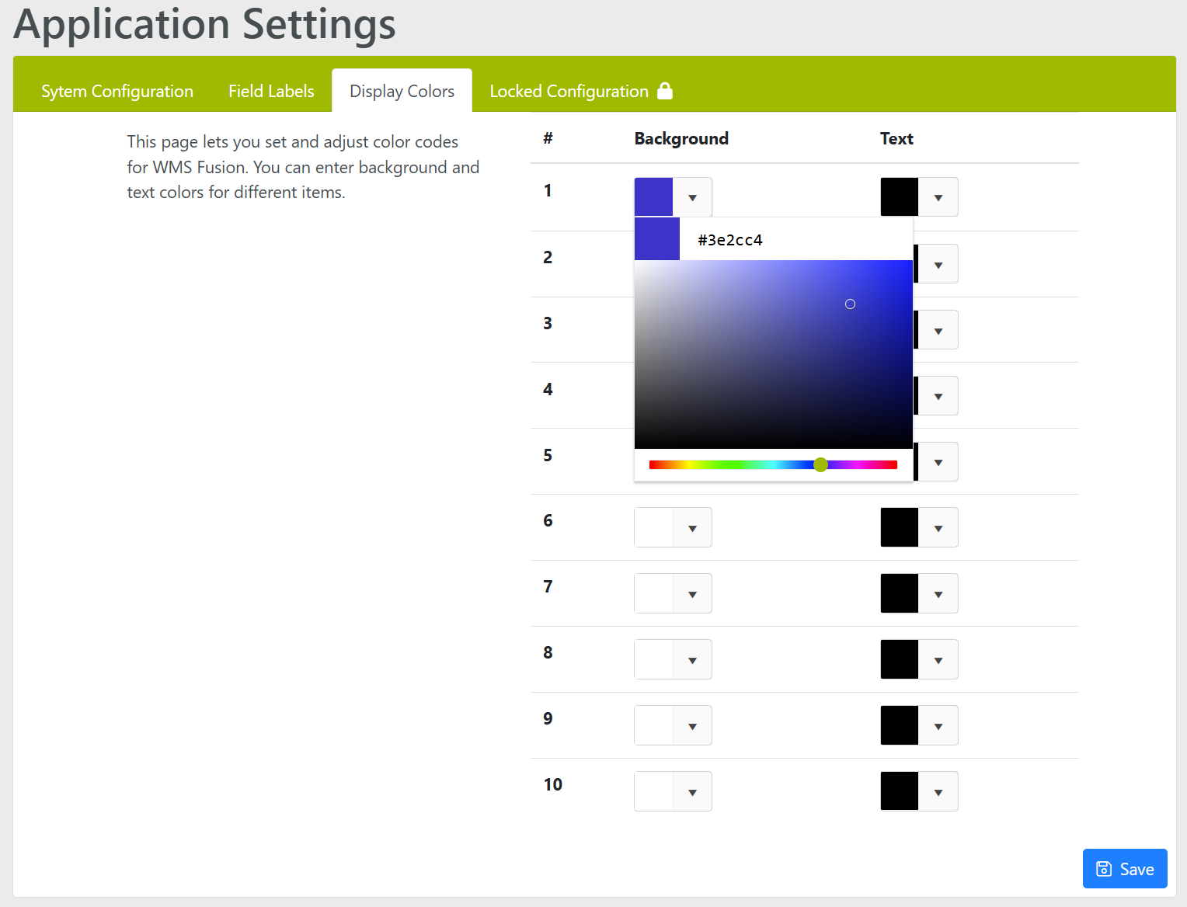
Task: Expand row 8 background color dropdown
Action: pos(692,659)
